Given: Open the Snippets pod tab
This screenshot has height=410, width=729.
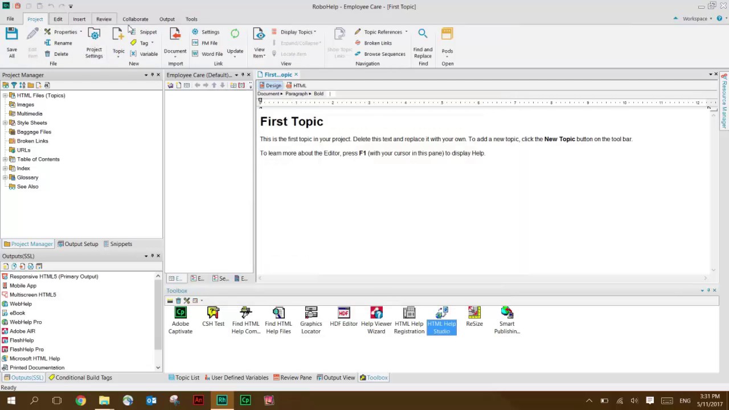Looking at the screenshot, I should [117, 244].
